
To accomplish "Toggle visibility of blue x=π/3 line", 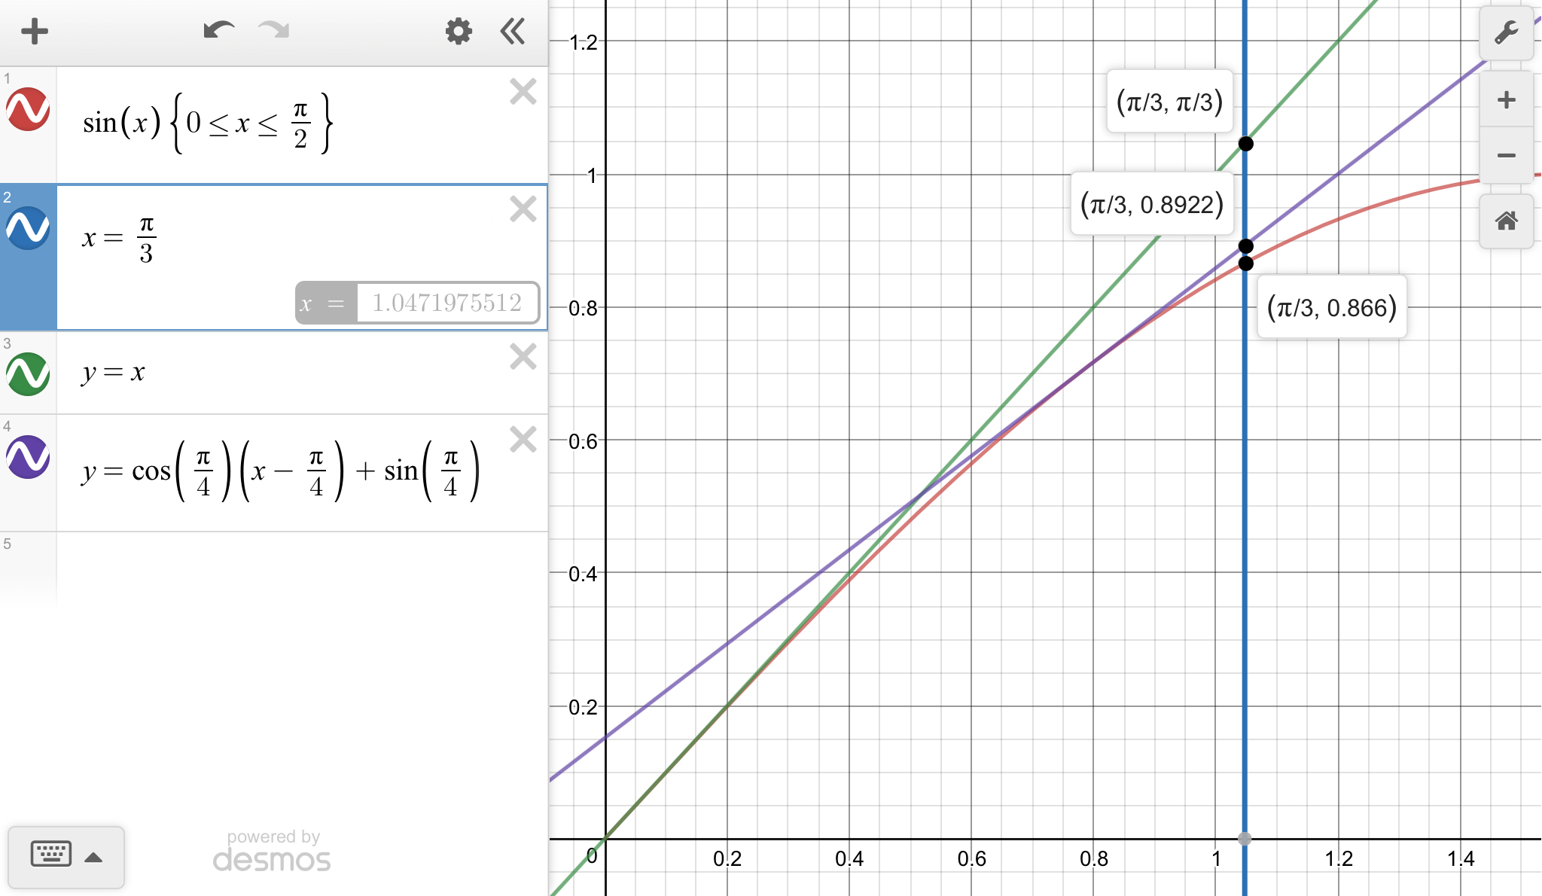I will coord(29,228).
